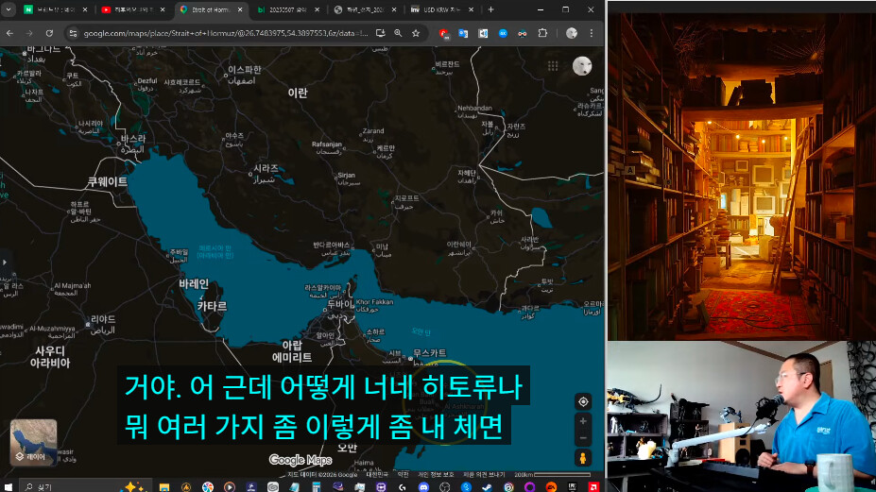Open the Google apps grid icon
Screen dimensions: 876x492
point(553,66)
